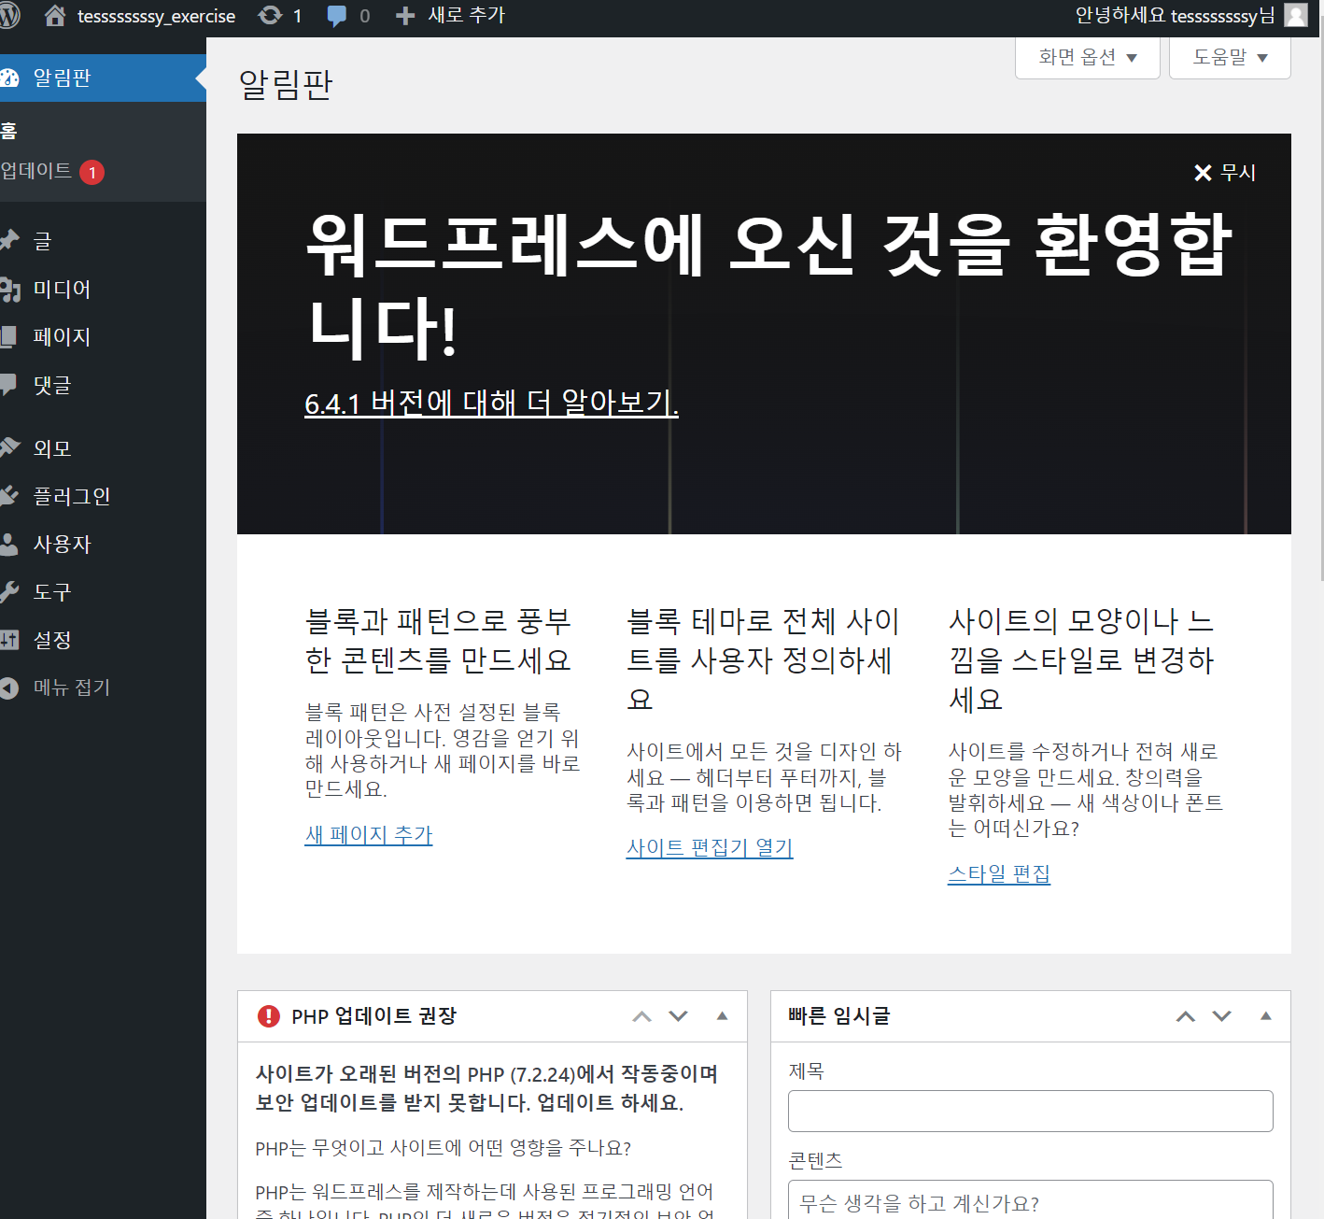1324x1219 pixels.
Task: Click the 플러그인 plug icon
Action: [9, 496]
